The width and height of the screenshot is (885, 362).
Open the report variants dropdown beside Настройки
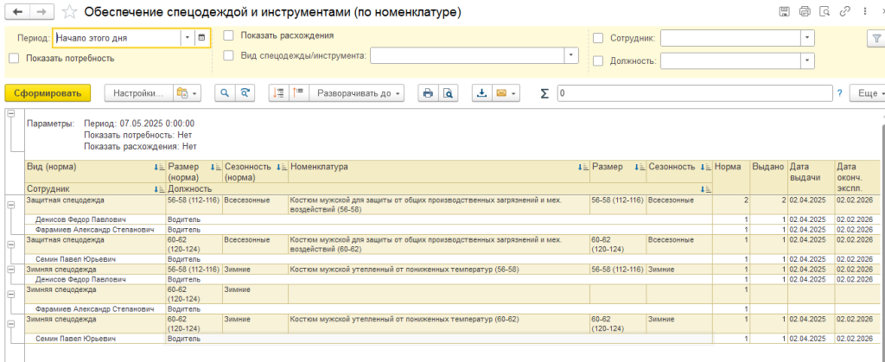coord(186,93)
